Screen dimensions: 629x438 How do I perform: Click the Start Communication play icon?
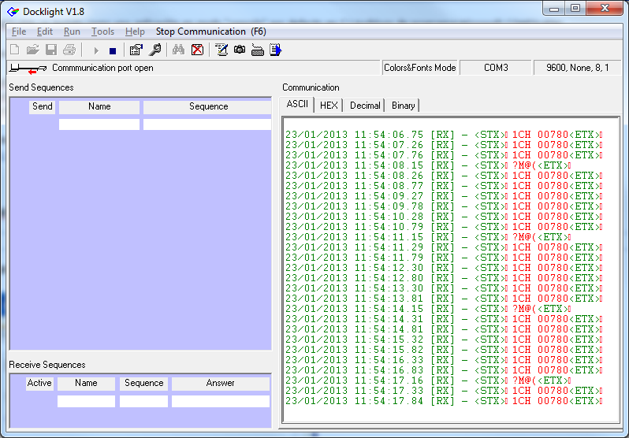click(96, 50)
